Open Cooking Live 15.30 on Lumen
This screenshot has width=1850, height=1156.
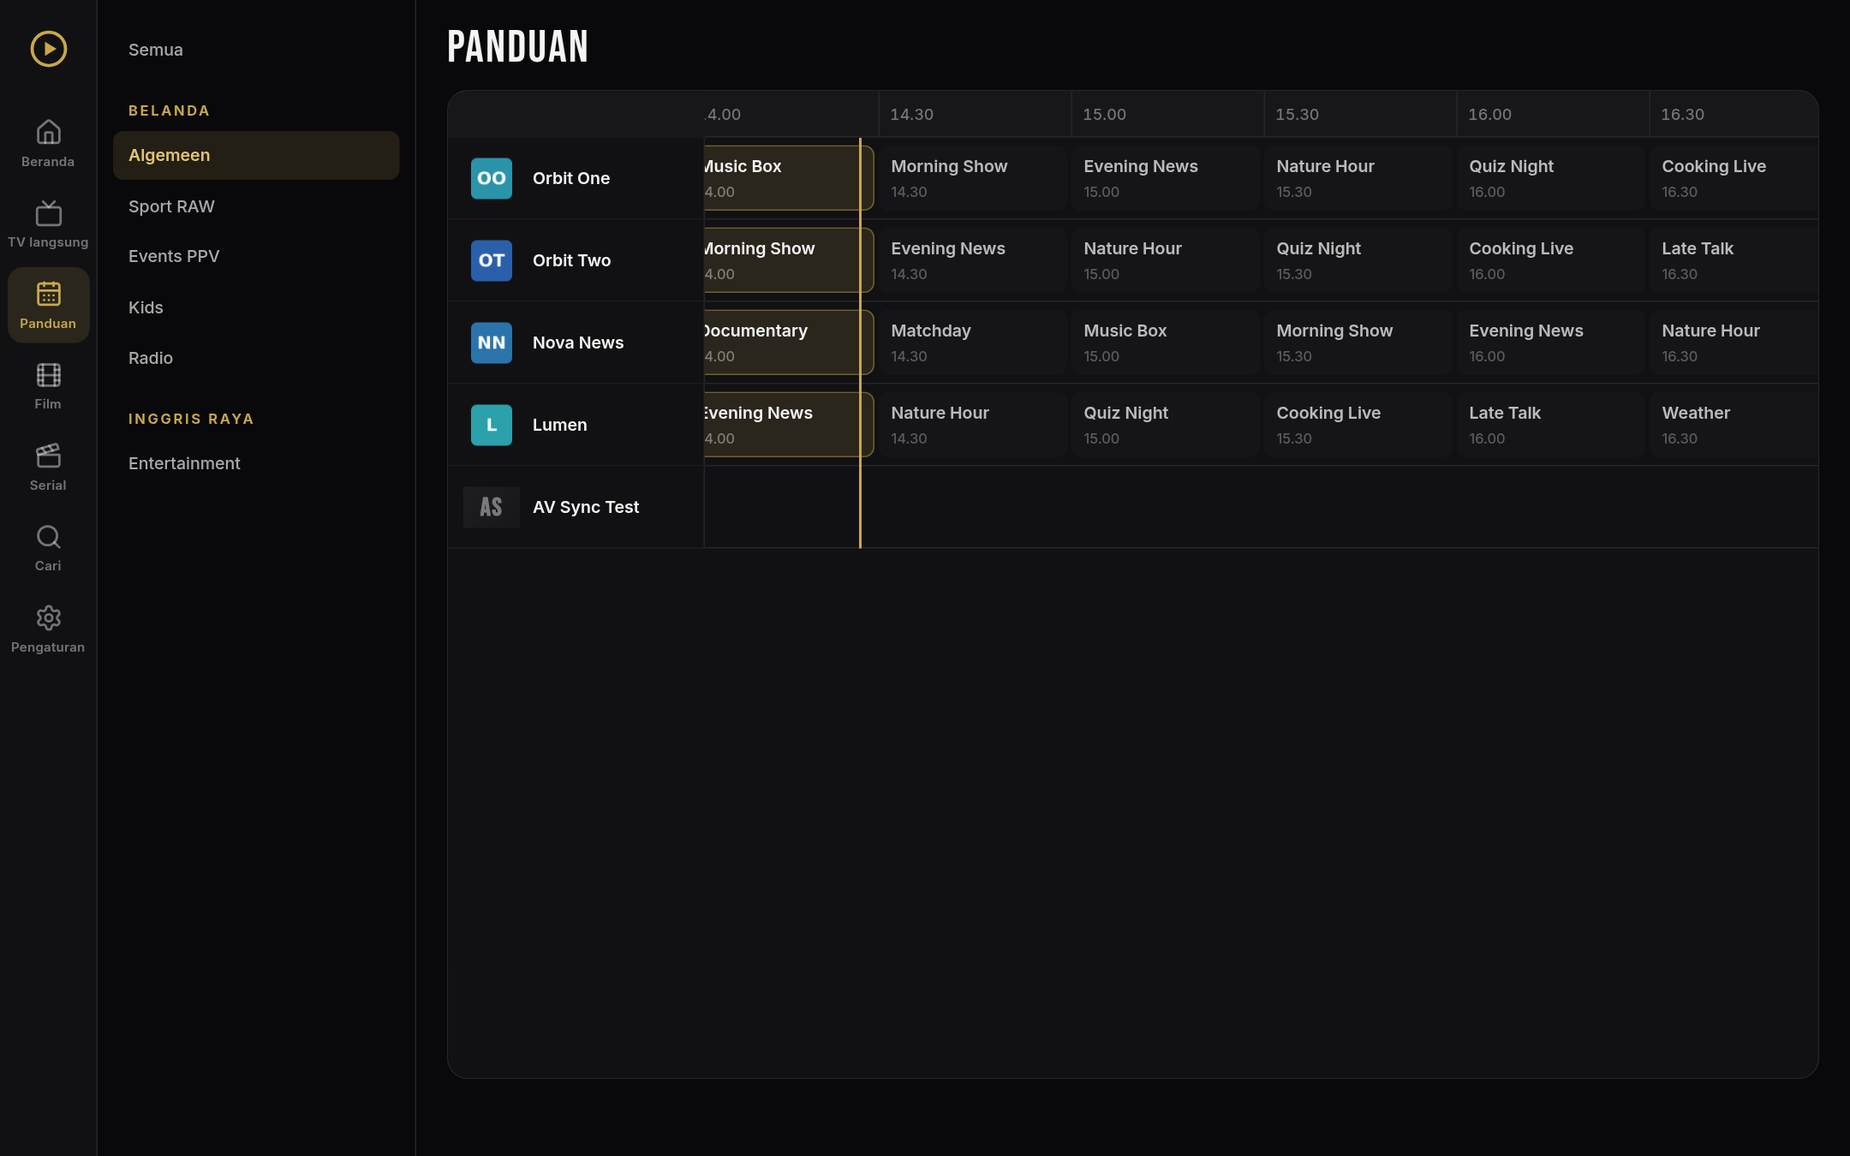pyautogui.click(x=1358, y=425)
